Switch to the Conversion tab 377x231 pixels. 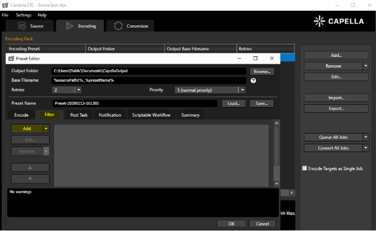coord(130,26)
